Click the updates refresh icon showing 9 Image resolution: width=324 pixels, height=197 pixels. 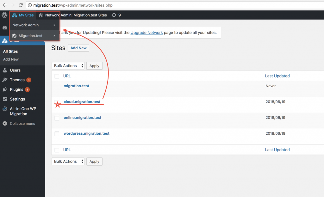click(x=114, y=15)
